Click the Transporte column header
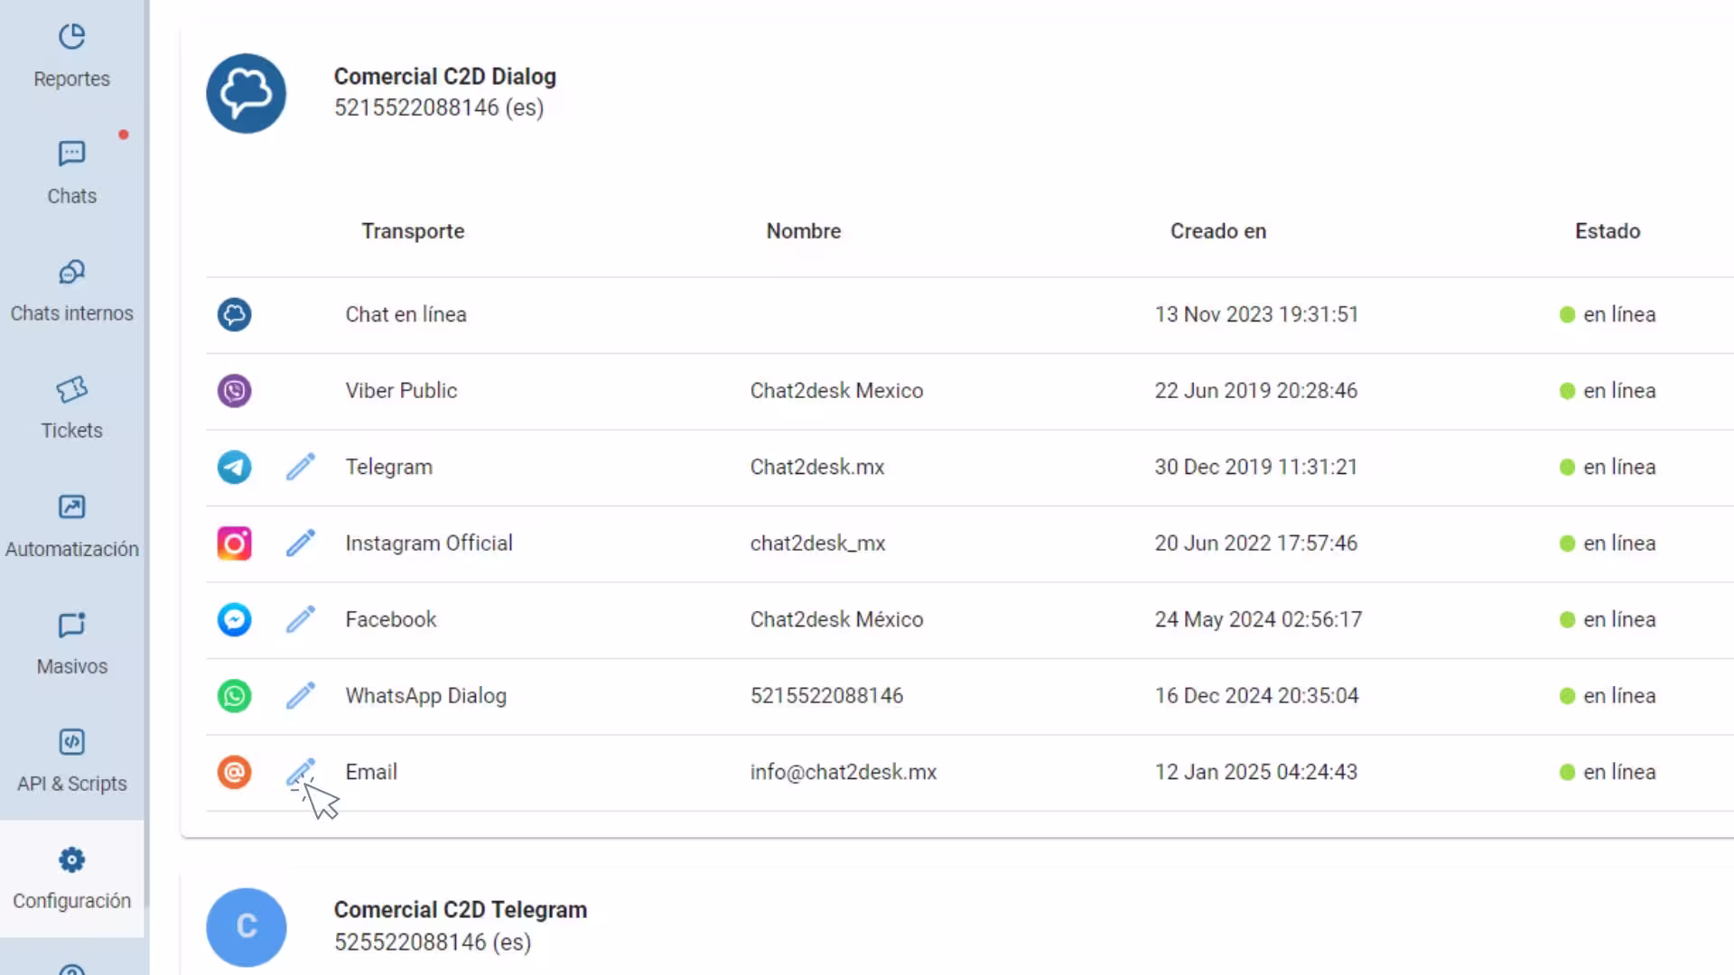The height and width of the screenshot is (975, 1734). (413, 231)
